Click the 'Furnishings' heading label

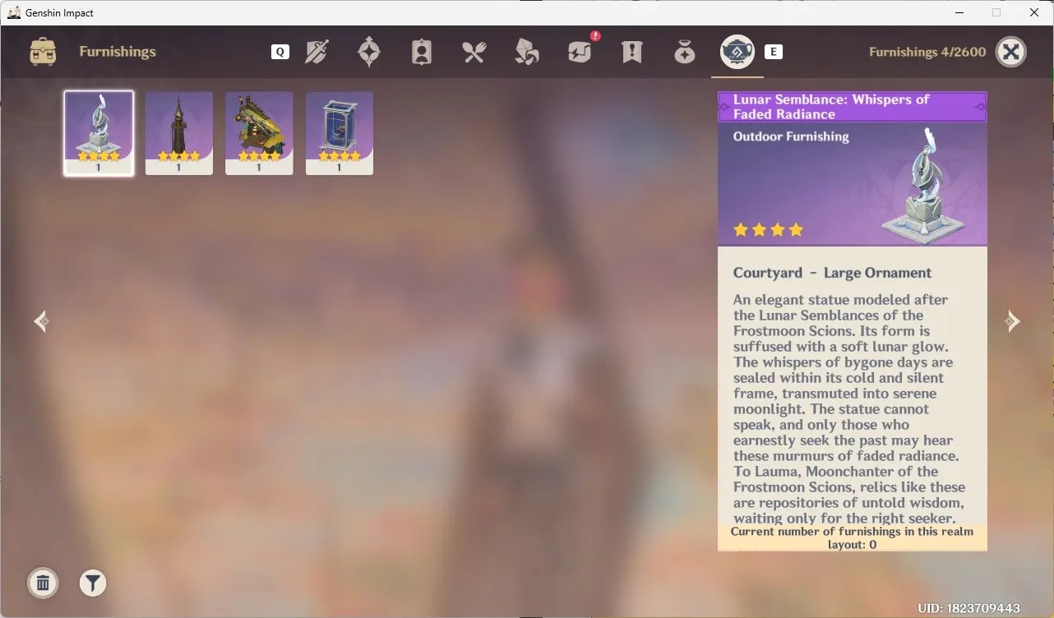tap(118, 52)
